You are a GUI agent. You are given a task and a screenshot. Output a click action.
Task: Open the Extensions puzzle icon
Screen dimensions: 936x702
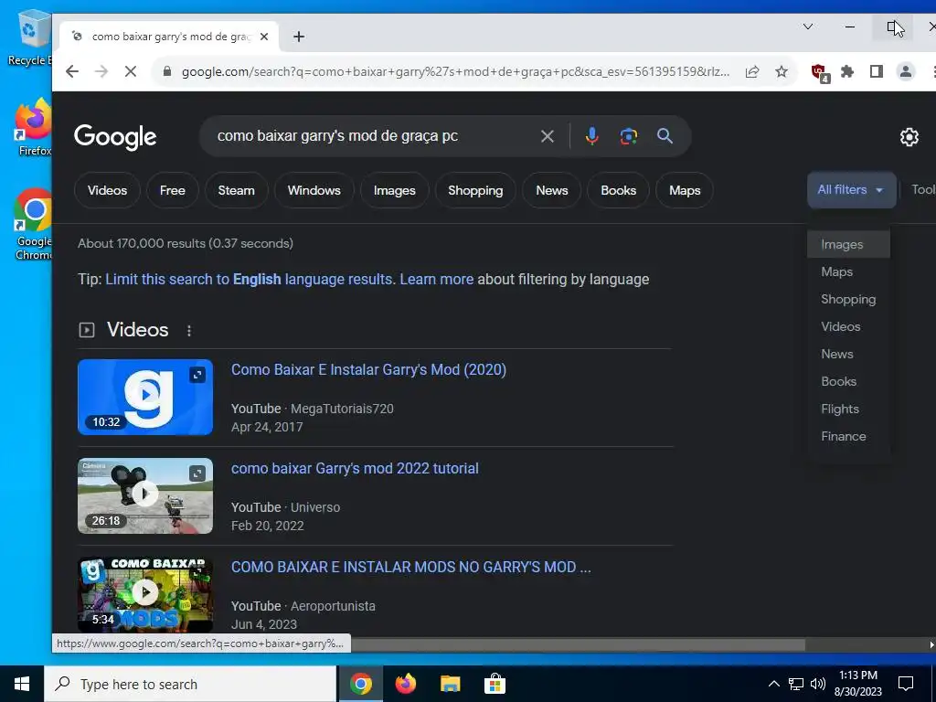click(847, 71)
